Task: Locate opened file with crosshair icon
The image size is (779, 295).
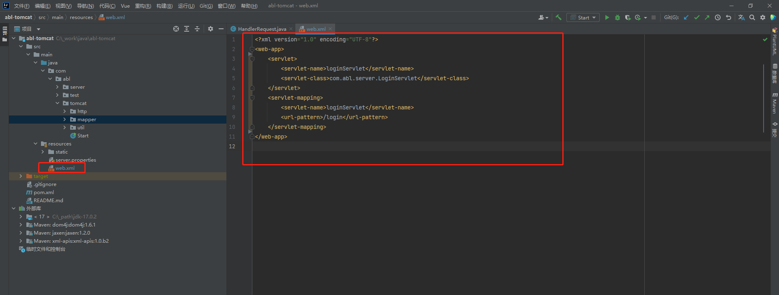Action: pos(176,29)
